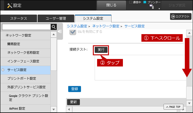Focus the sidebar search input field
Screen dimensions: 193x113
tap(26, 27)
